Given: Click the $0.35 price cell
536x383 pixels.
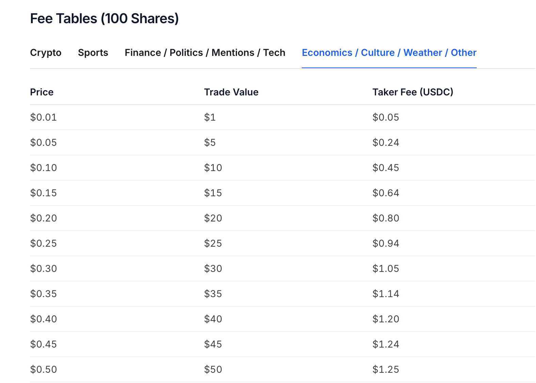Looking at the screenshot, I should (x=43, y=294).
